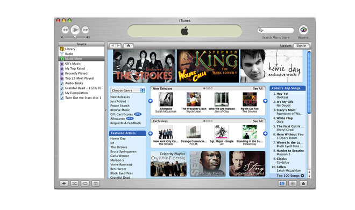Open the Recently Played playlist

82,73
